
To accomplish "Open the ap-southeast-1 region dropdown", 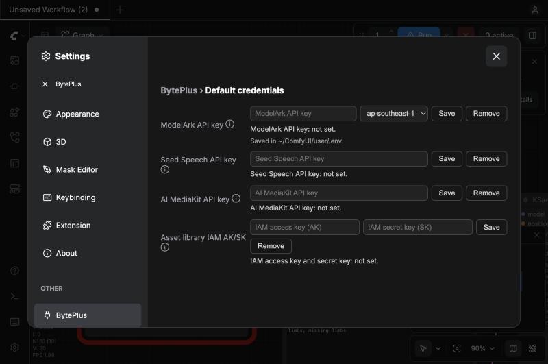I will tap(394, 114).
